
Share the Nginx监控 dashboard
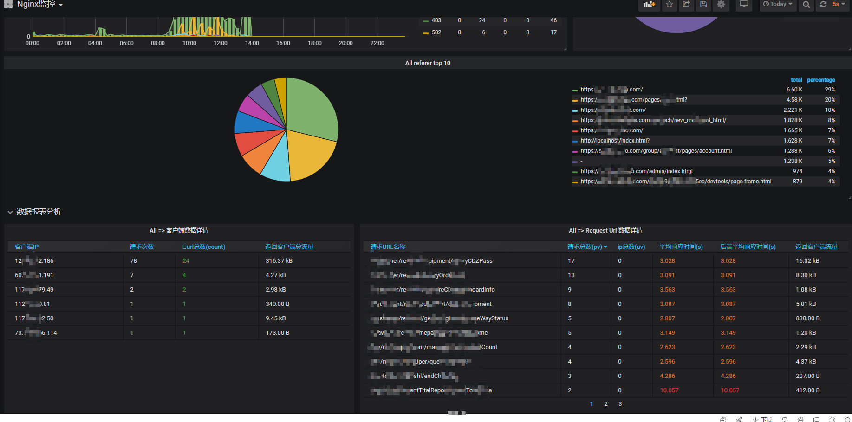tap(686, 5)
